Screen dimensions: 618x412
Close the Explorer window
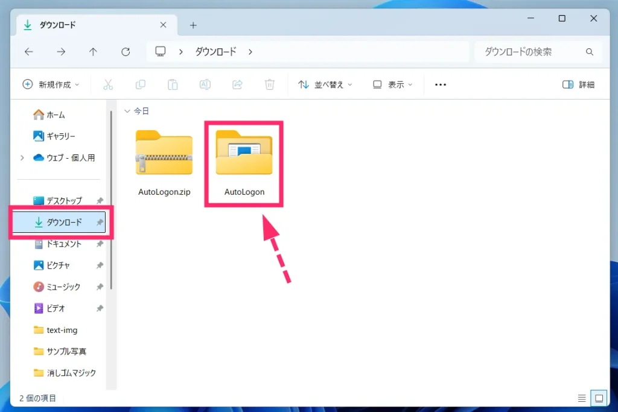594,19
